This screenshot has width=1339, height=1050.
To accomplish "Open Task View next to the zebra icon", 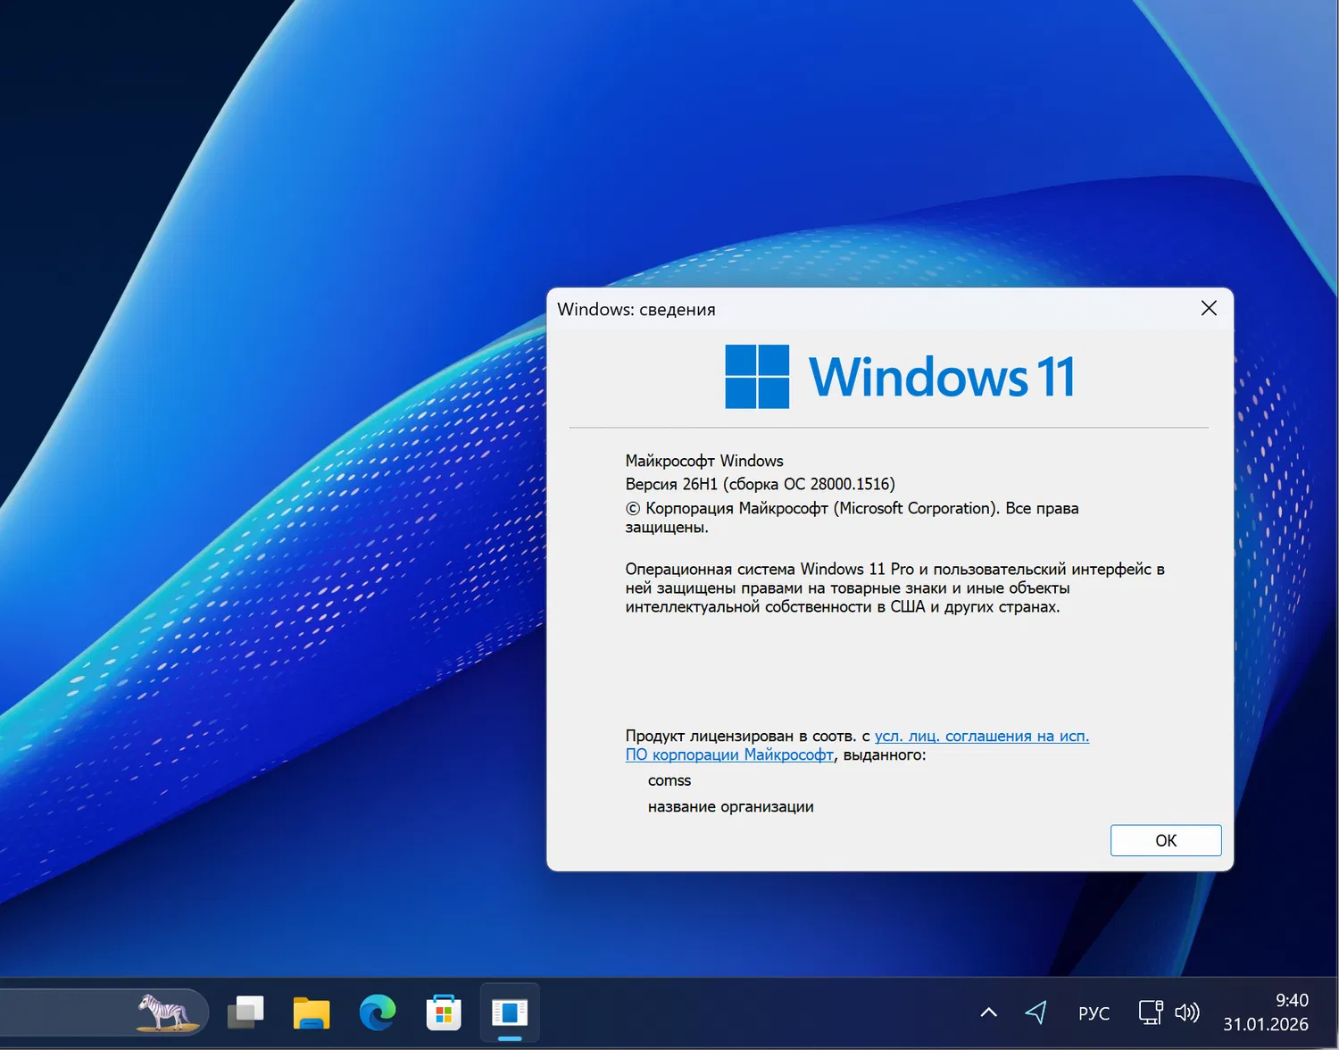I will (x=245, y=1012).
